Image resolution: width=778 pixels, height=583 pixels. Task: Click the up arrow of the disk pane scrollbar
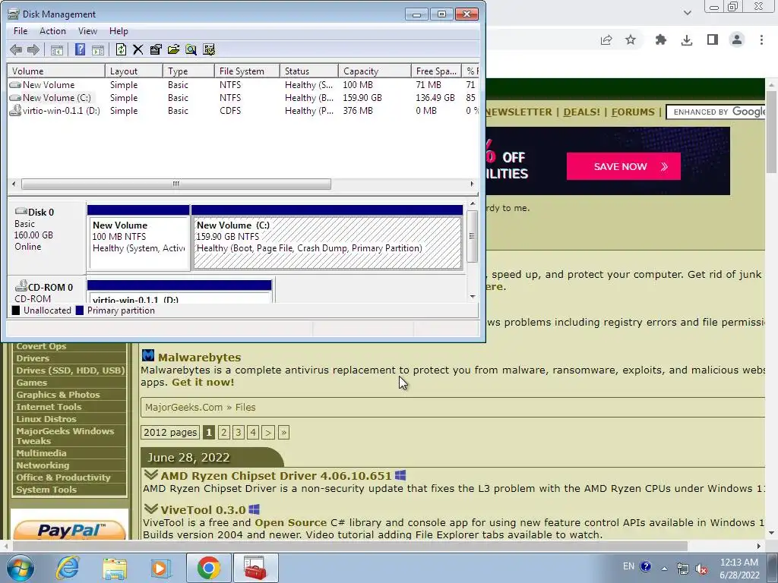click(473, 203)
